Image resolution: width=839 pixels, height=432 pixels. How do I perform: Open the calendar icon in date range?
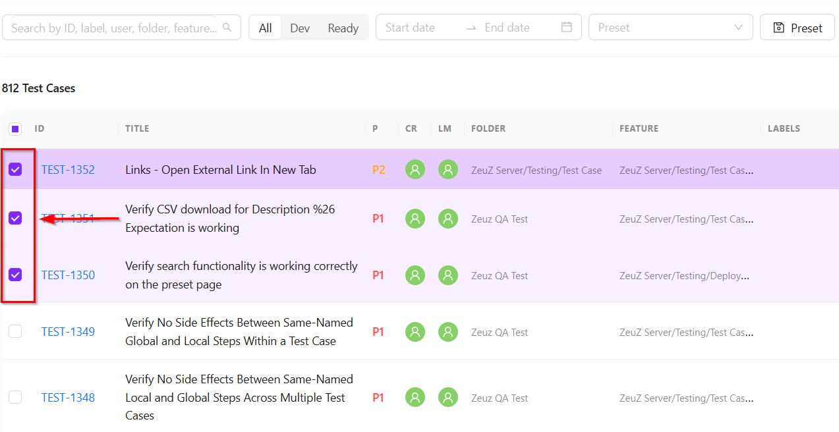[567, 28]
